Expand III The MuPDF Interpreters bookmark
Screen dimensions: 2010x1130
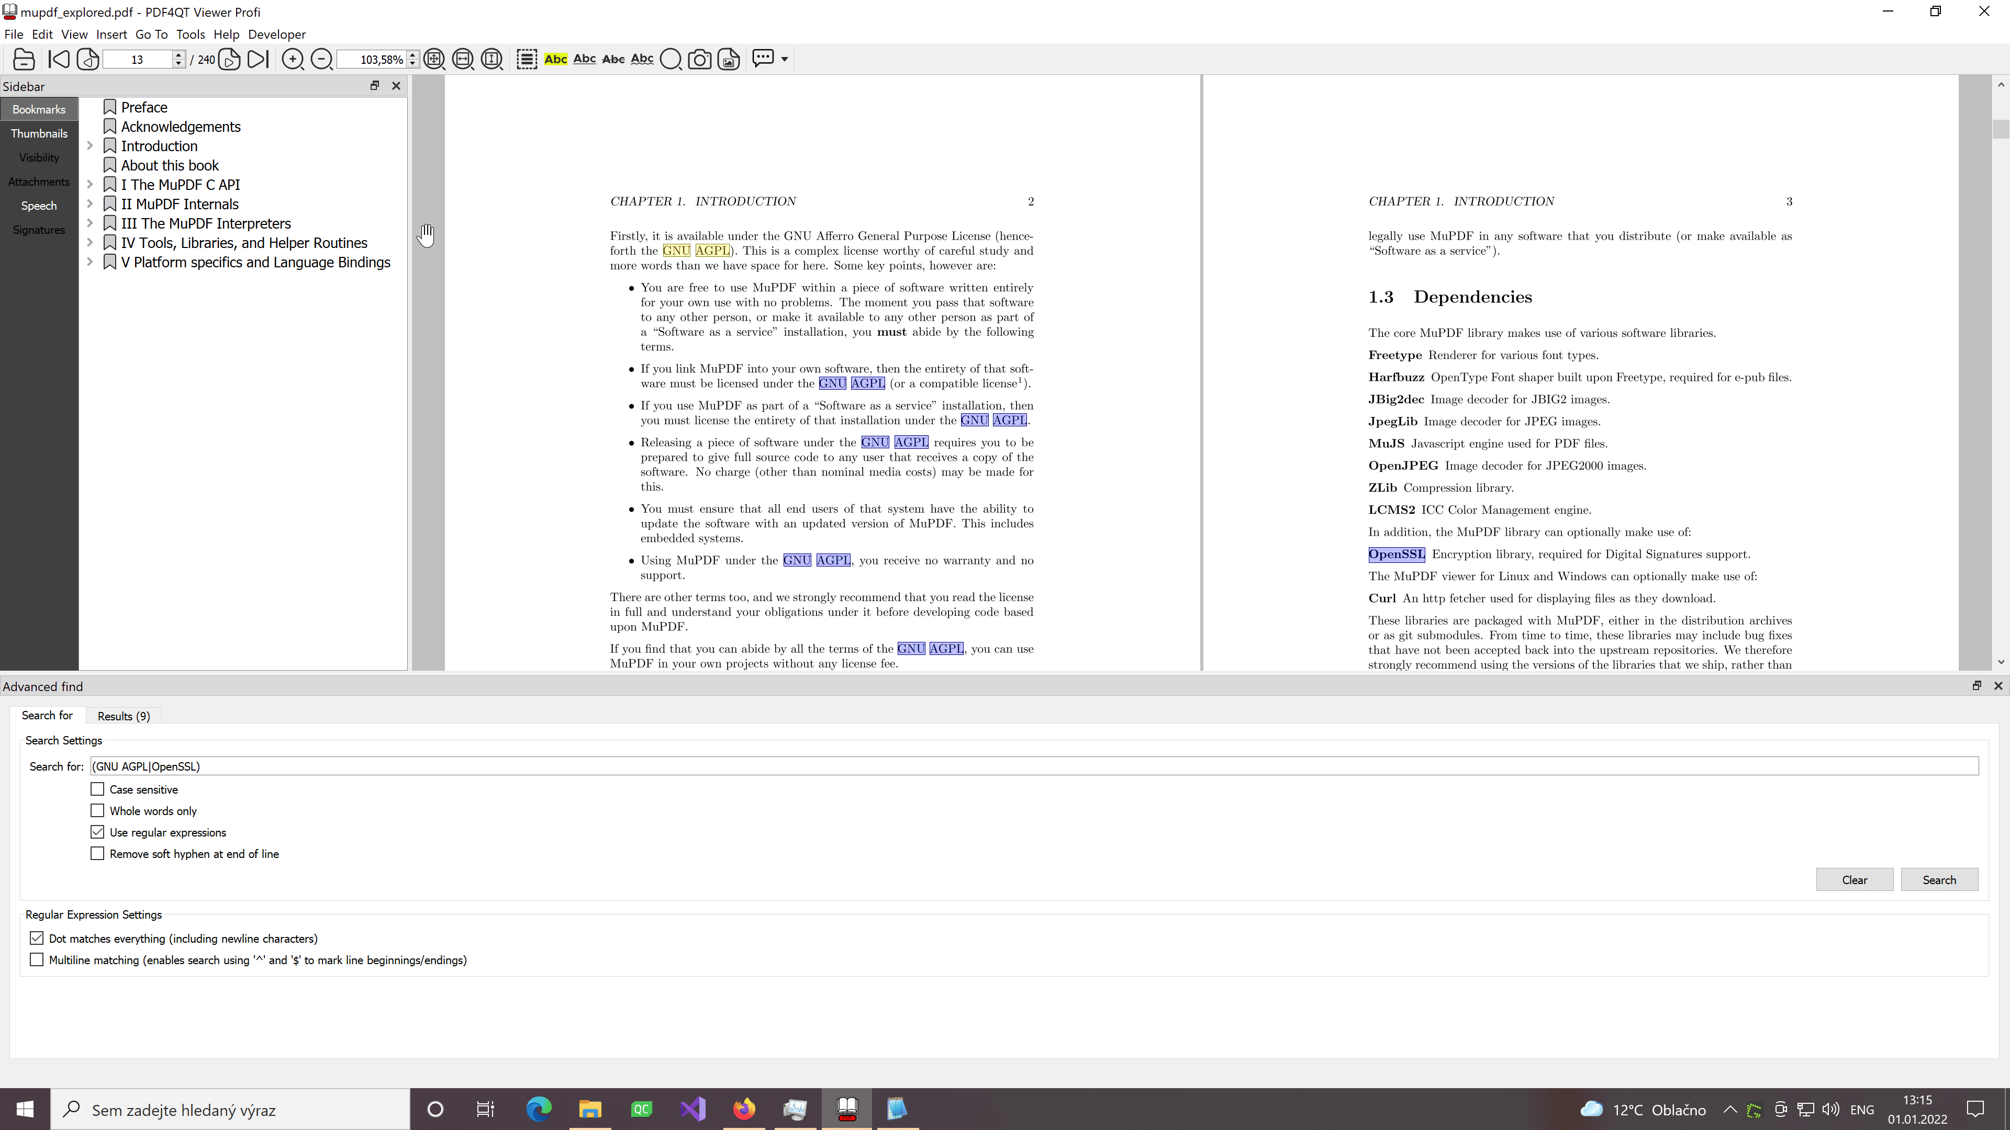coord(90,223)
